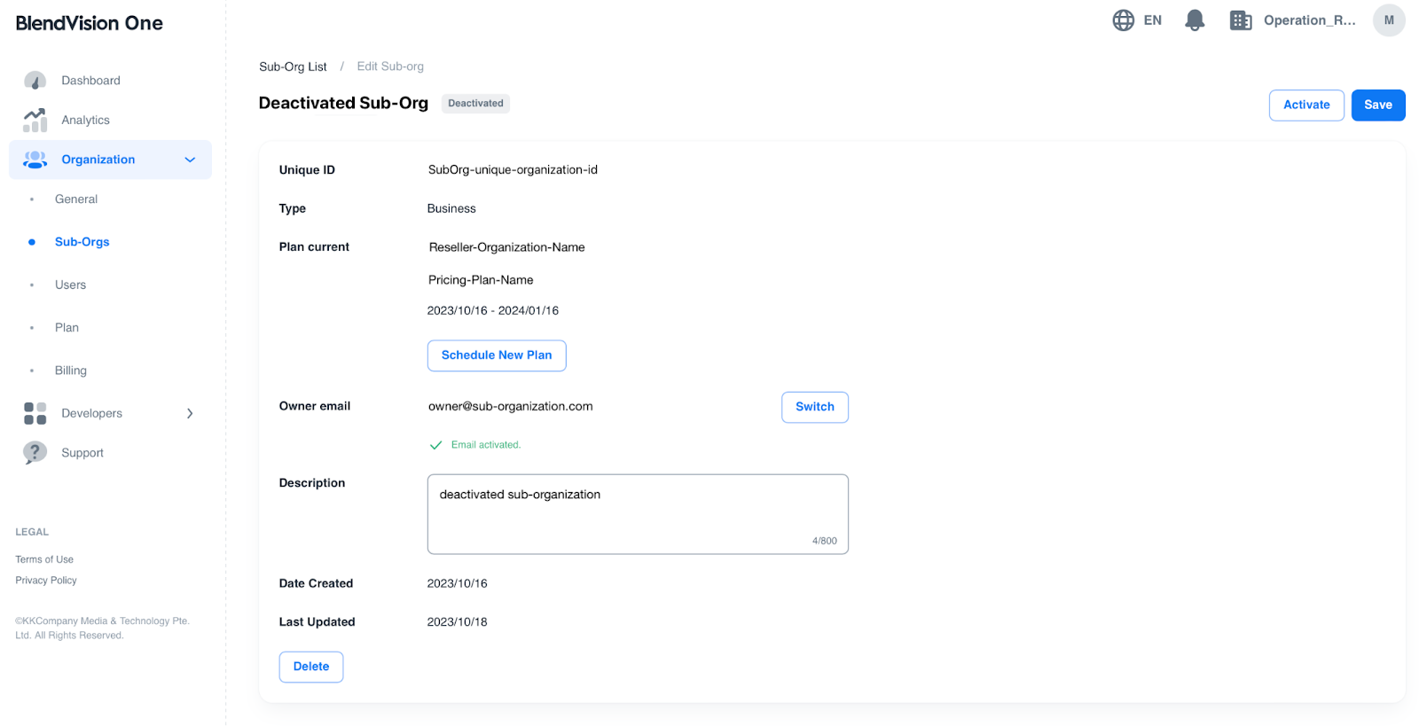Collapse the Organization menu chevron
The image size is (1419, 726).
pyautogui.click(x=190, y=160)
